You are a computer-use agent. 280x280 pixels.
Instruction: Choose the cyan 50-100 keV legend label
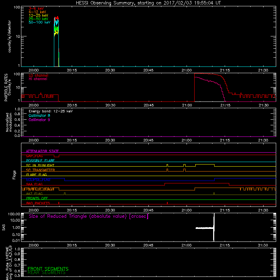pyautogui.click(x=40, y=22)
